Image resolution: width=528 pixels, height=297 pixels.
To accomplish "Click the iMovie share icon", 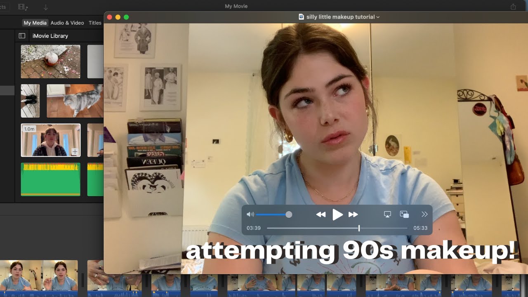I will (x=513, y=7).
